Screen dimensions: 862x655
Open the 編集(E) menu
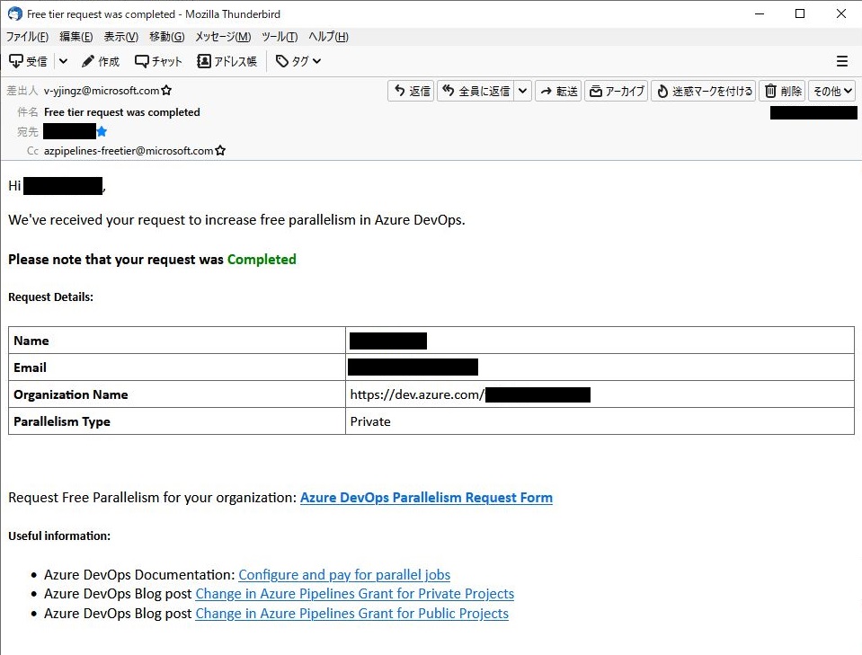pyautogui.click(x=76, y=37)
